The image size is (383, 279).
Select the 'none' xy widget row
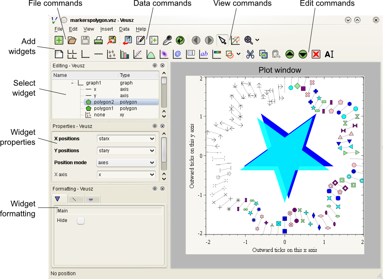coord(121,115)
